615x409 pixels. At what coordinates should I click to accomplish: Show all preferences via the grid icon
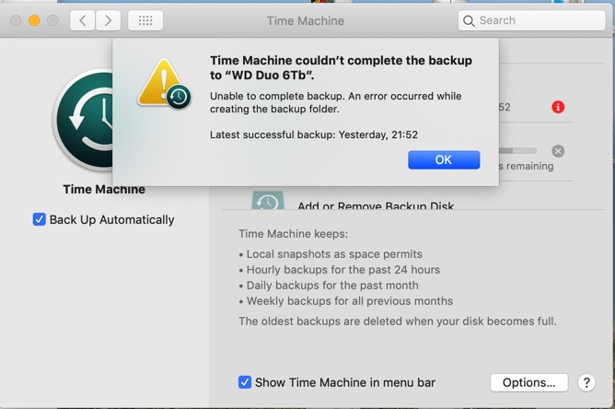click(x=145, y=20)
